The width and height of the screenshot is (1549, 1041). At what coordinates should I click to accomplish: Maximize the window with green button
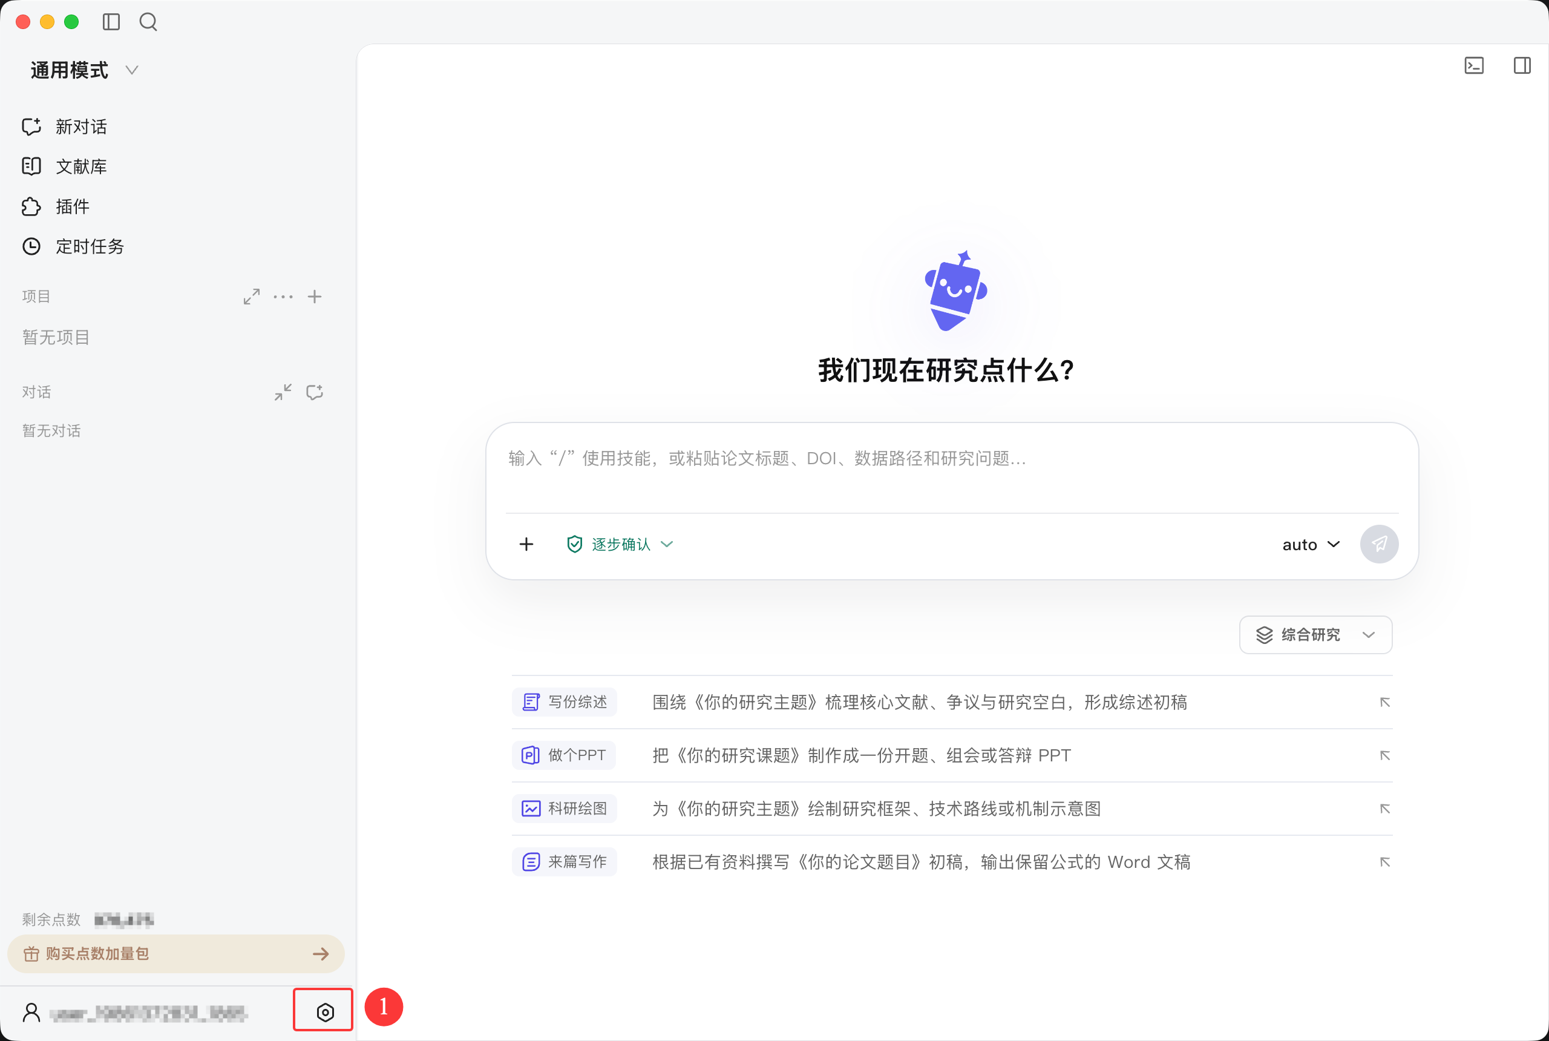tap(71, 22)
